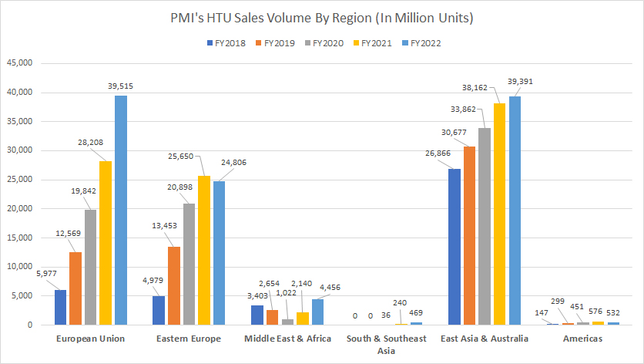Click the 3,403 data label
The height and width of the screenshot is (364, 644).
pos(257,295)
